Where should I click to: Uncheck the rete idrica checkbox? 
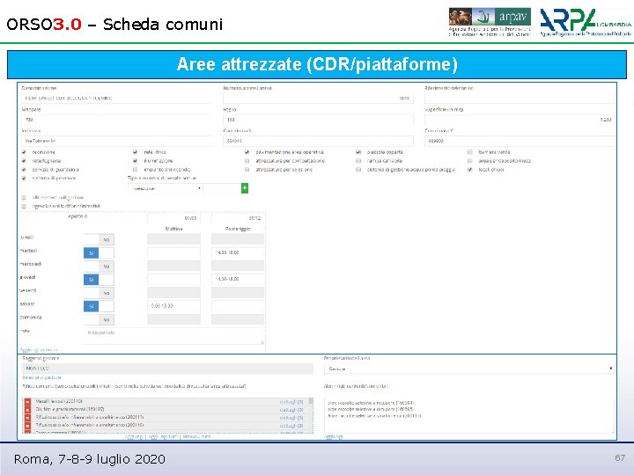tap(135, 152)
